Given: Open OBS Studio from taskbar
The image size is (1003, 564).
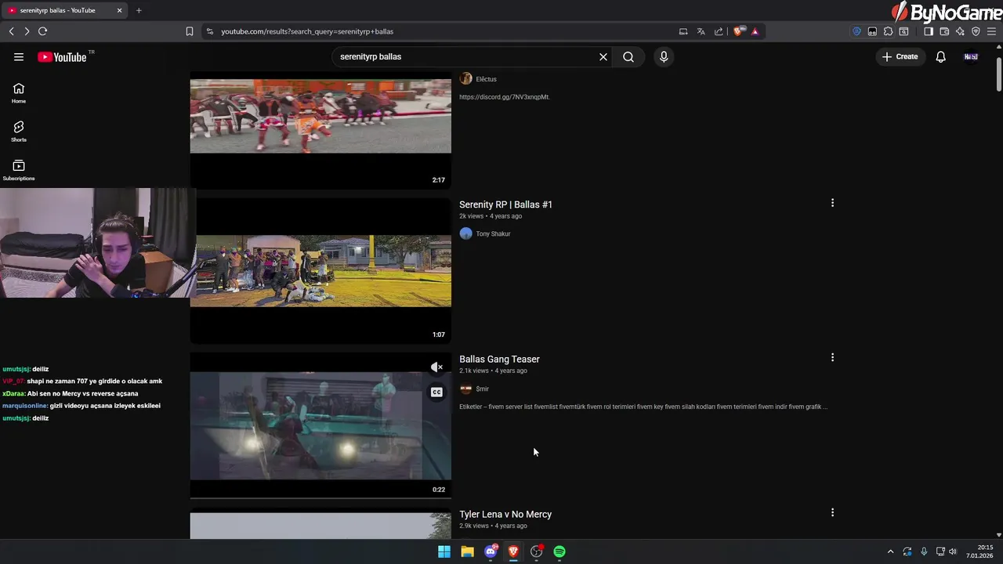Looking at the screenshot, I should [x=537, y=551].
